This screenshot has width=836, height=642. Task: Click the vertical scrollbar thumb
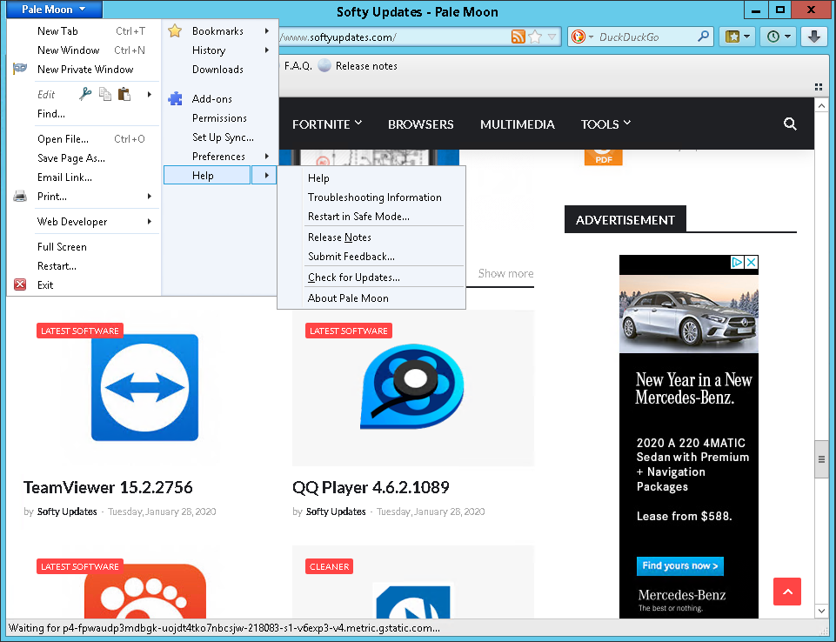[x=821, y=459]
